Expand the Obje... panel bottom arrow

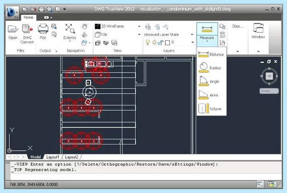238,52
